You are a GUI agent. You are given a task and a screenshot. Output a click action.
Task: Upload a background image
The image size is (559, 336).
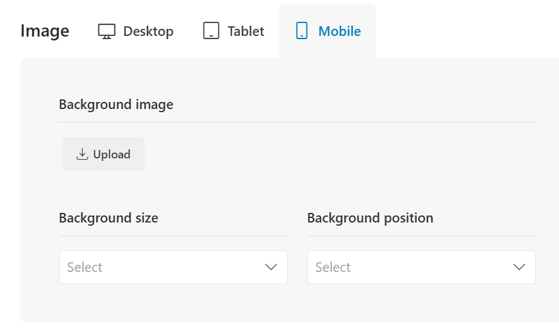tap(103, 154)
